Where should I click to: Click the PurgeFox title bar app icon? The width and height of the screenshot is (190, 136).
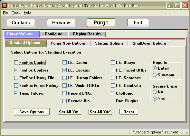tap(5, 5)
